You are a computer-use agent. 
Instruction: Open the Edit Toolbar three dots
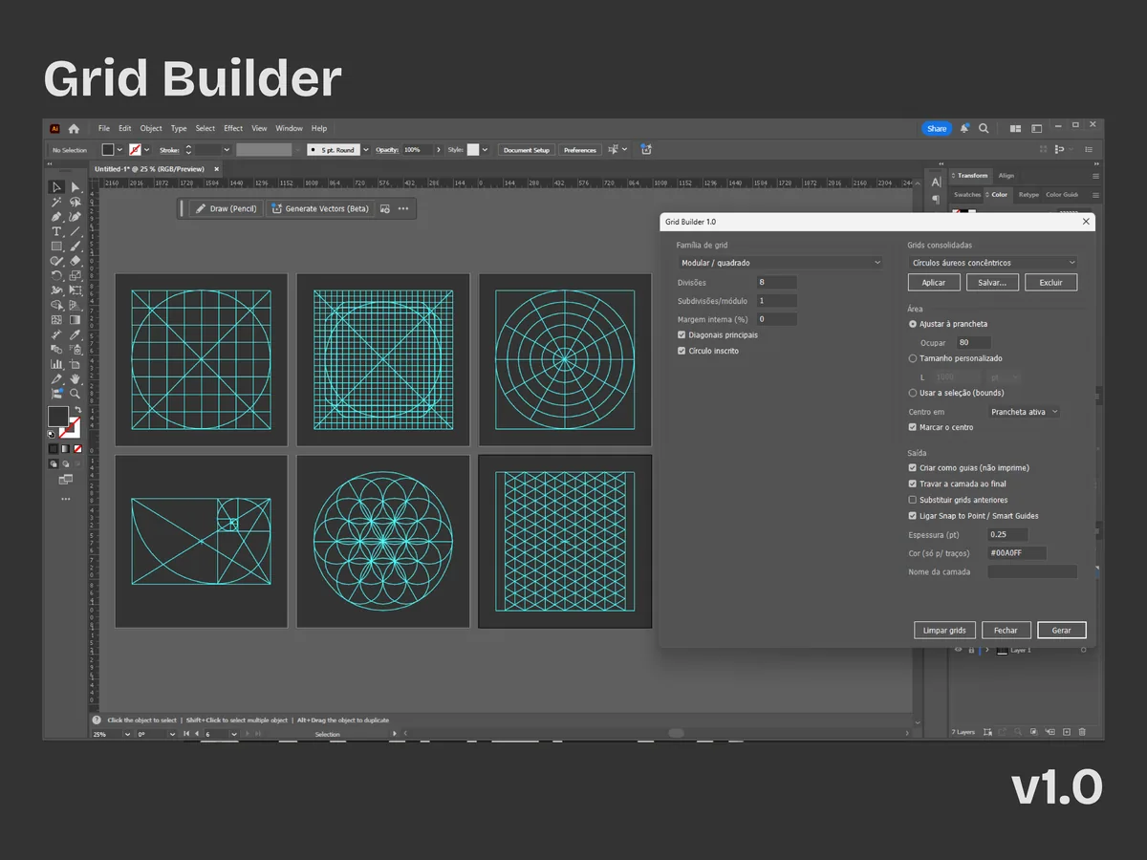click(65, 498)
